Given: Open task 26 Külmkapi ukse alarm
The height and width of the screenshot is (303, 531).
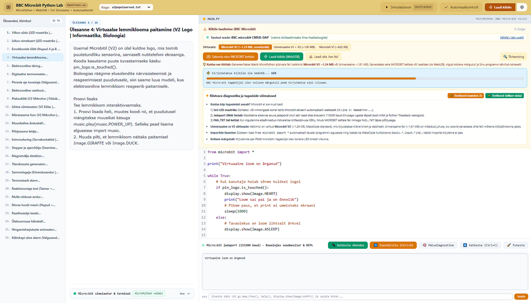Looking at the screenshot, I should (33, 238).
